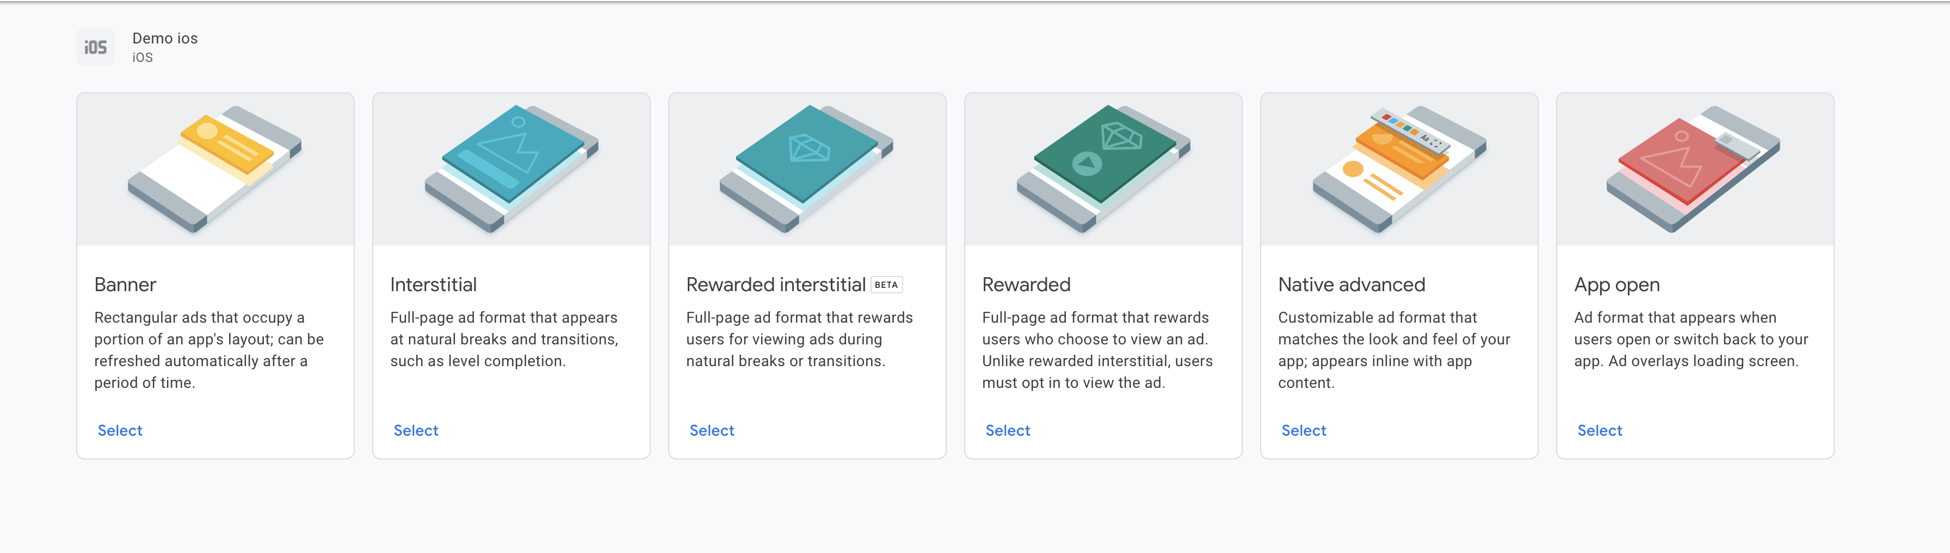Click the green Rewarded ad play illustration
This screenshot has height=553, width=1950.
[x=1103, y=168]
